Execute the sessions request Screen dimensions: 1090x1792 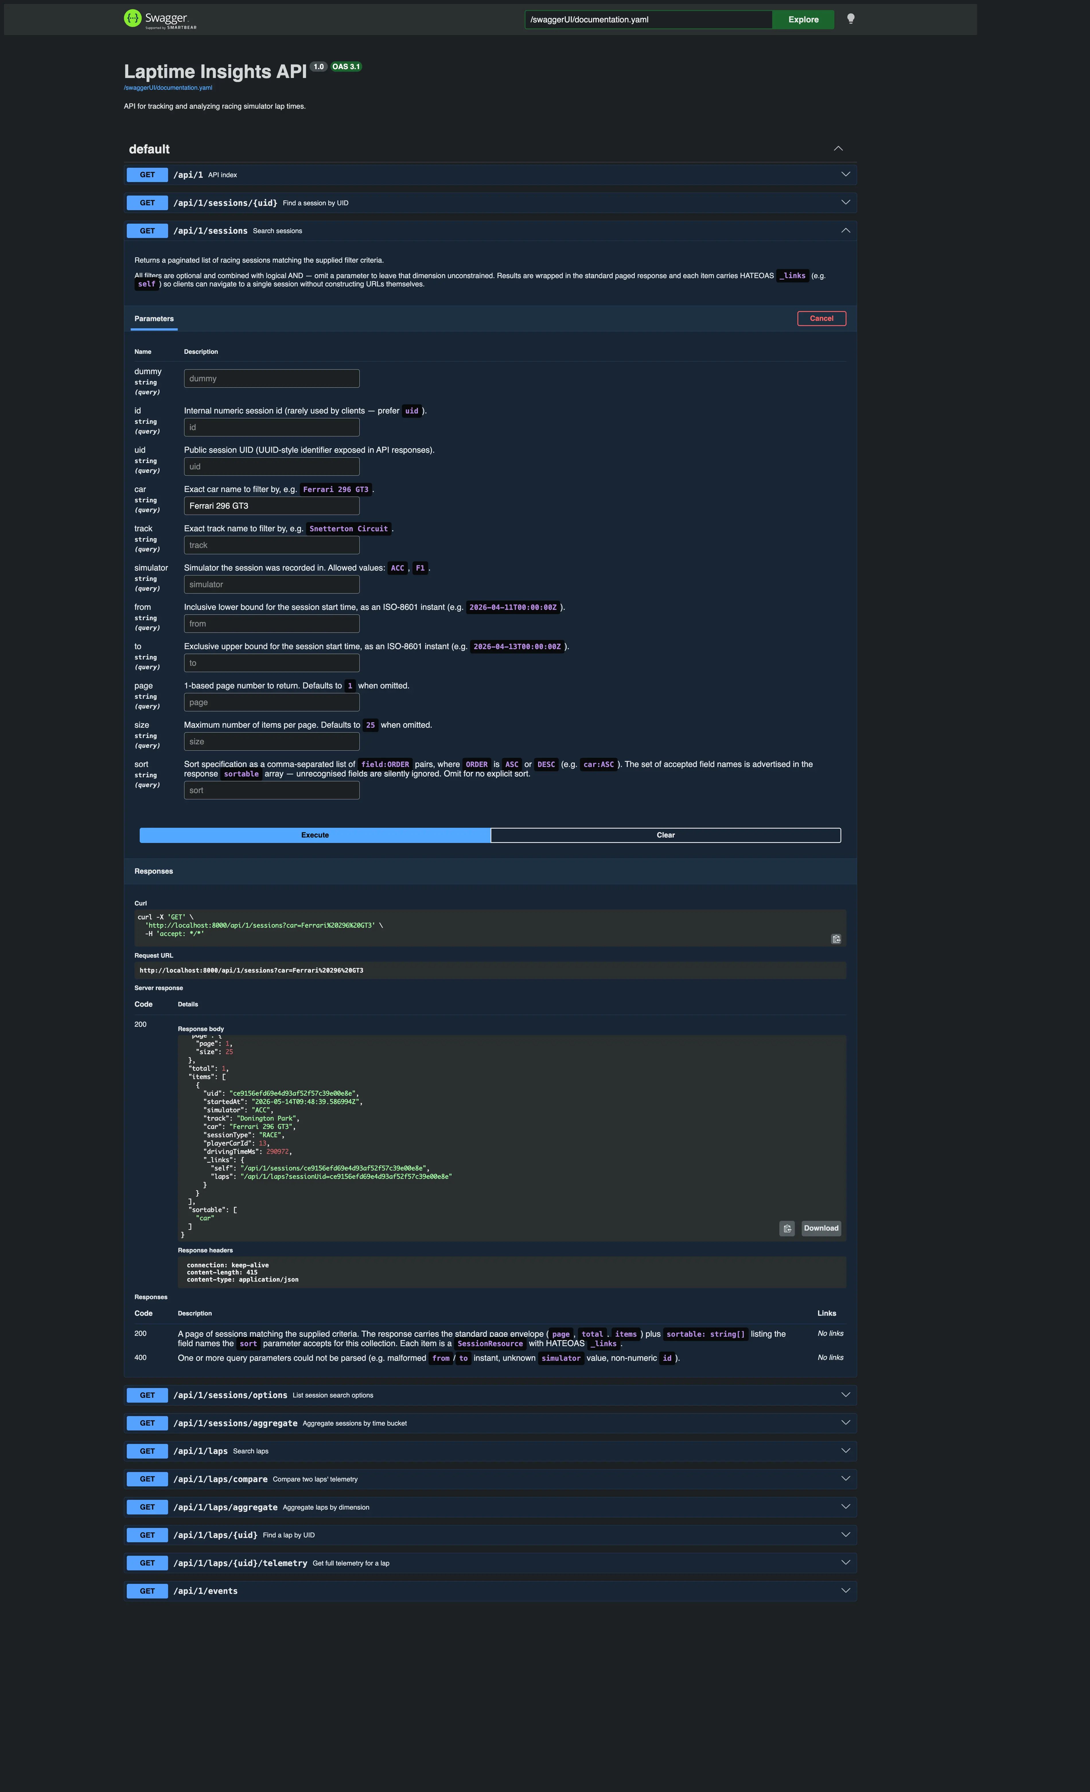pyautogui.click(x=315, y=835)
